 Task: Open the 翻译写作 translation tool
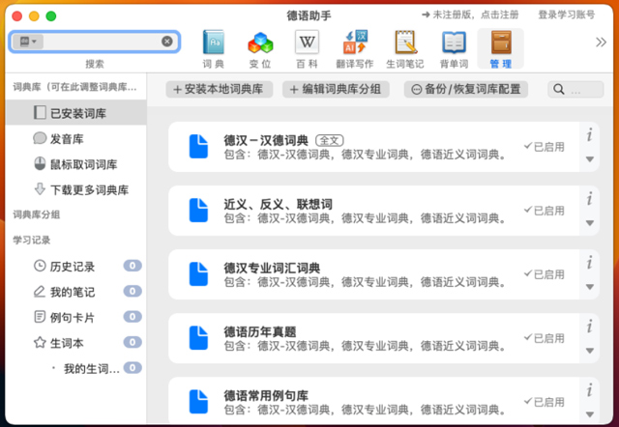tap(355, 49)
